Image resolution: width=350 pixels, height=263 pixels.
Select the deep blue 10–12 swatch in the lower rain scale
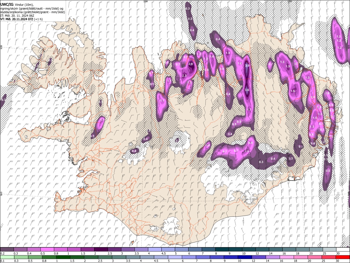(x=245, y=257)
